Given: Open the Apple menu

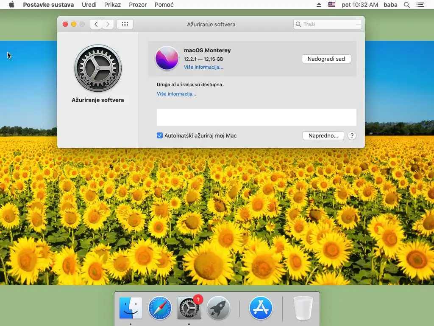Looking at the screenshot, I should 11,5.
